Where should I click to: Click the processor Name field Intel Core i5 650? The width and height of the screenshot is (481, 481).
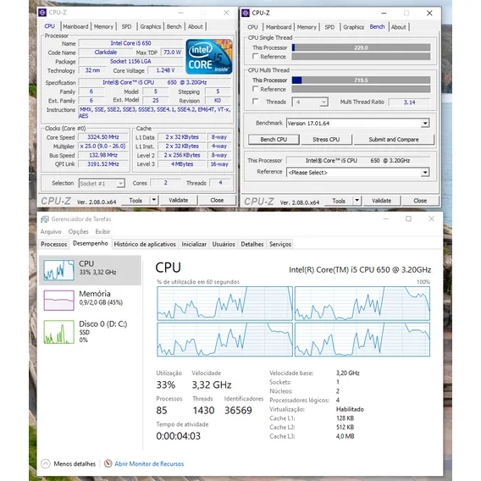[x=130, y=43]
